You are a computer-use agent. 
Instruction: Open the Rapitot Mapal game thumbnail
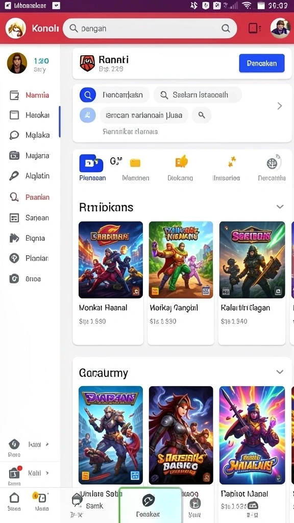[252, 435]
